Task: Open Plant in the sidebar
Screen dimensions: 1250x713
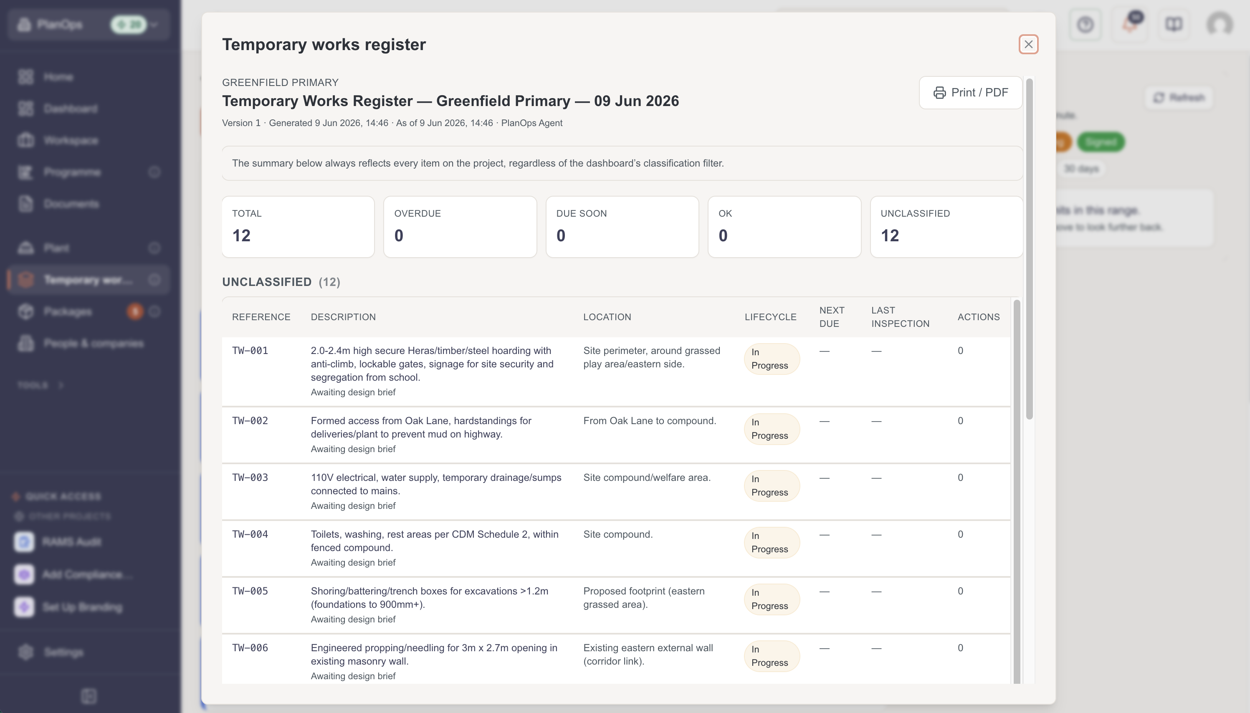Action: tap(88, 248)
